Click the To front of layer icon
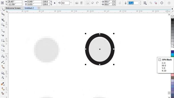Viewport: 174px width, 98px height. [x=151, y=3]
